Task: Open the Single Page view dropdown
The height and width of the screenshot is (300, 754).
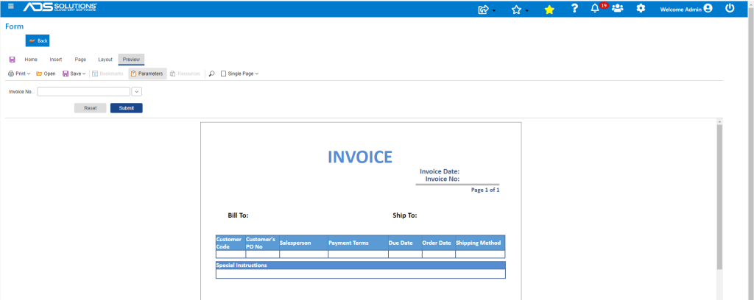Action: click(239, 74)
